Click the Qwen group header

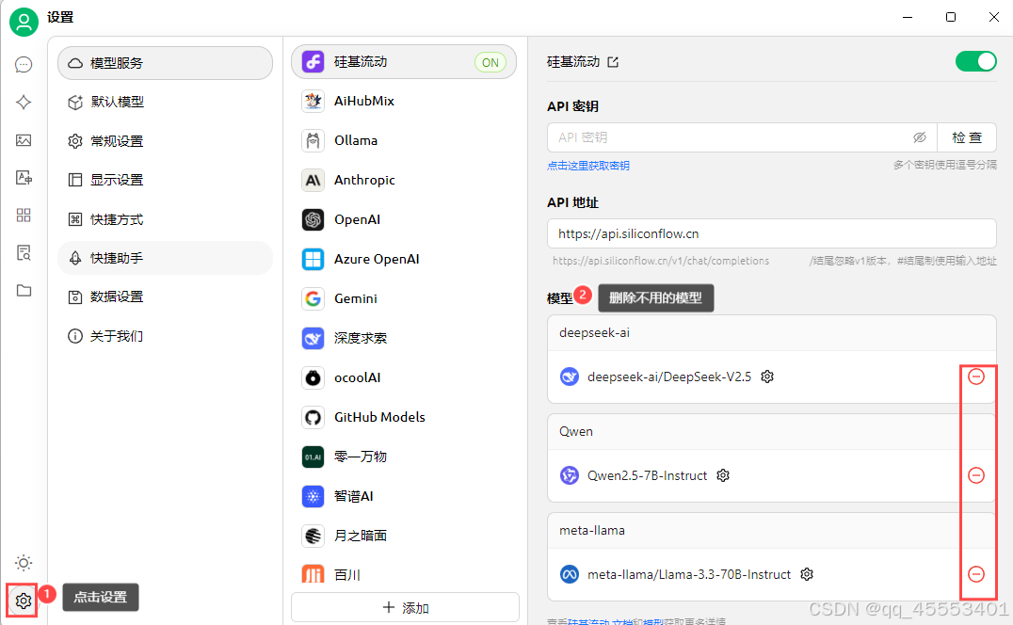click(771, 432)
